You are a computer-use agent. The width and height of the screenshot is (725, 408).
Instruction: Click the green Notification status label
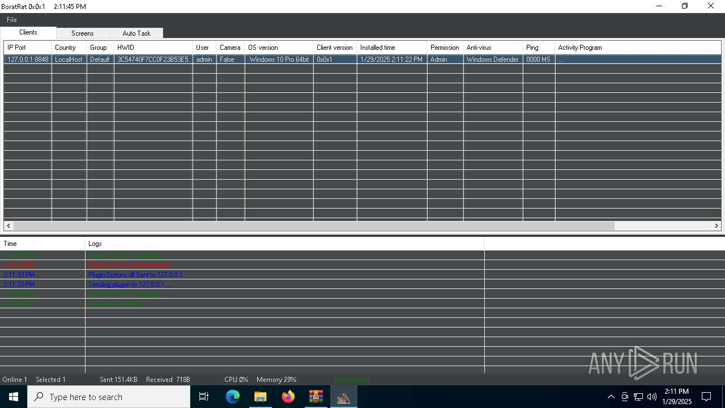(352, 380)
